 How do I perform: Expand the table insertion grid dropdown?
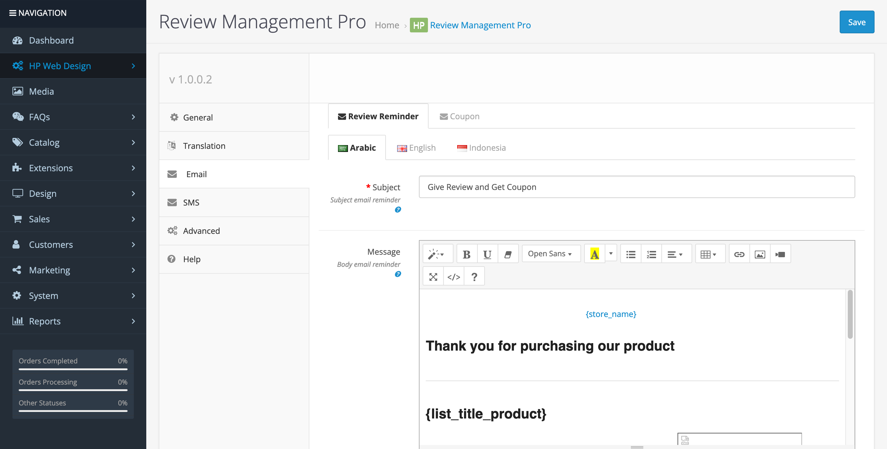click(710, 254)
